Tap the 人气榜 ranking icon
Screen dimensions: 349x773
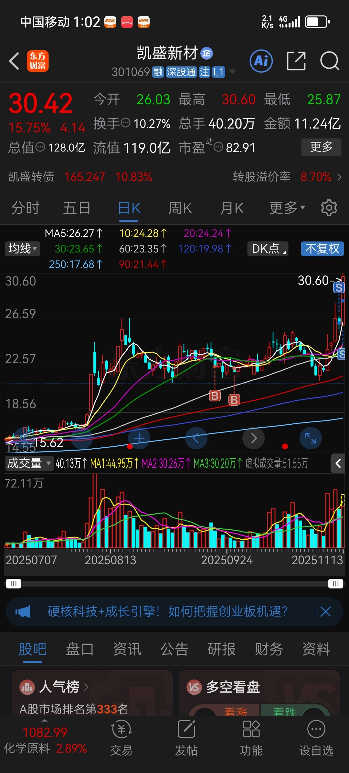(27, 687)
